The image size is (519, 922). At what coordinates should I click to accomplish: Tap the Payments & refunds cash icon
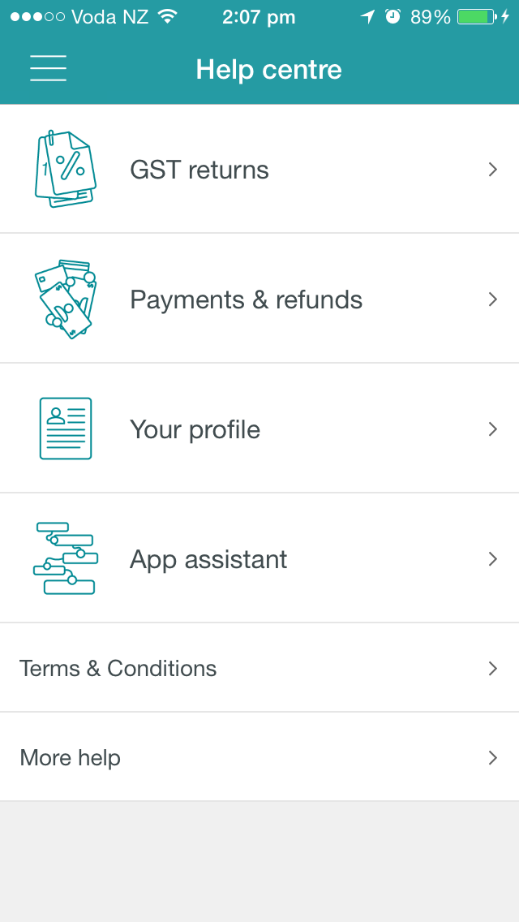pos(66,299)
